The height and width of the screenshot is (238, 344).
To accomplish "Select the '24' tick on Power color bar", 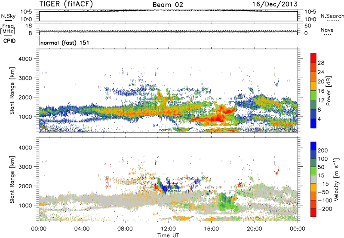I will pyautogui.click(x=321, y=72).
